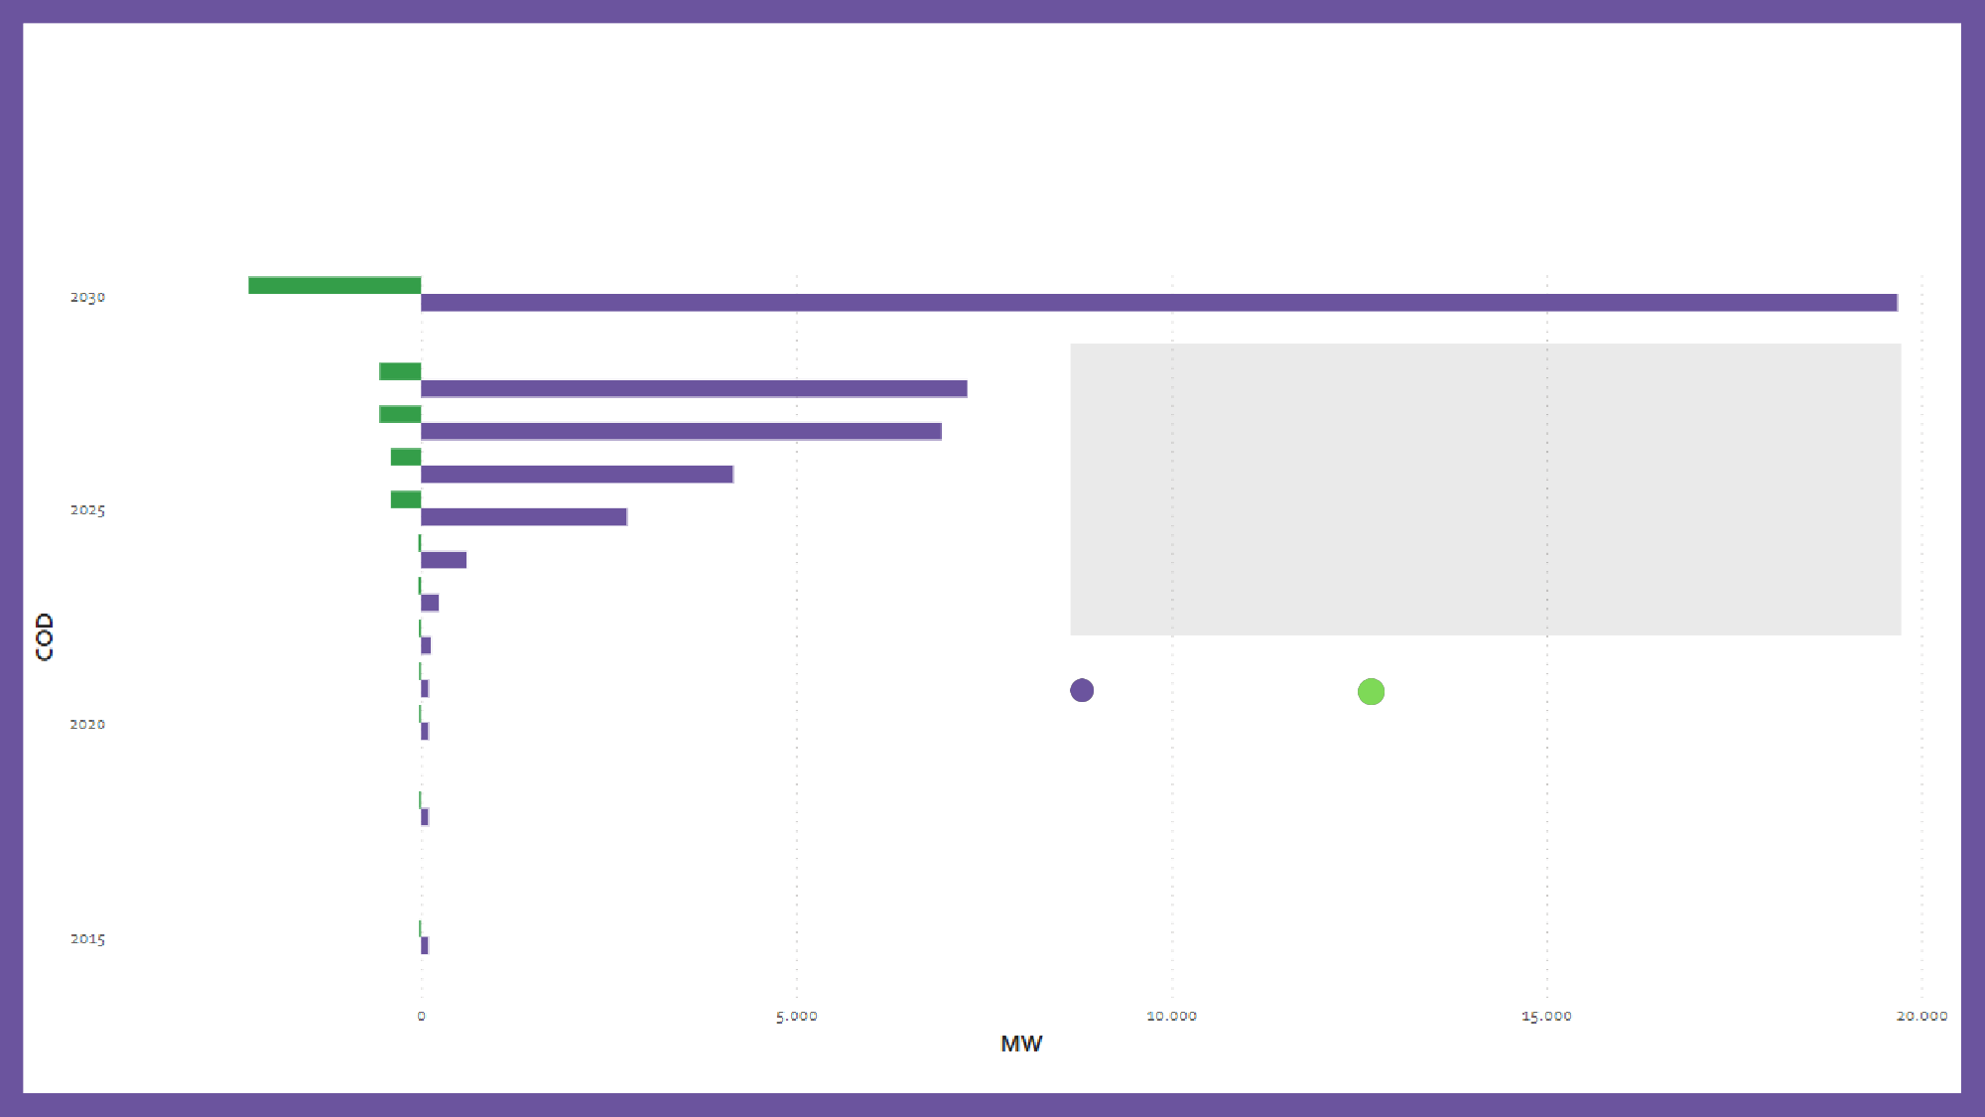Click the MW axis title
Image resolution: width=1985 pixels, height=1117 pixels.
1021,1044
